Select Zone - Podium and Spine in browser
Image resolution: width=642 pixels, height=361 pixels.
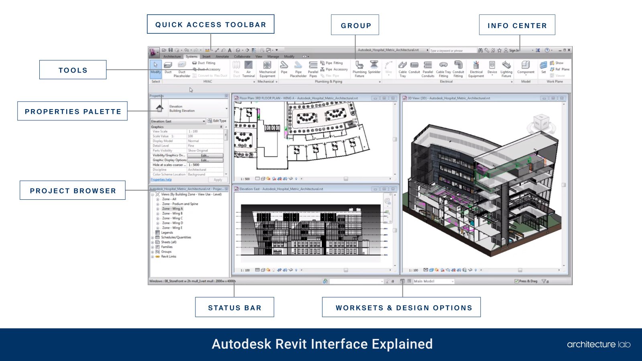point(180,204)
